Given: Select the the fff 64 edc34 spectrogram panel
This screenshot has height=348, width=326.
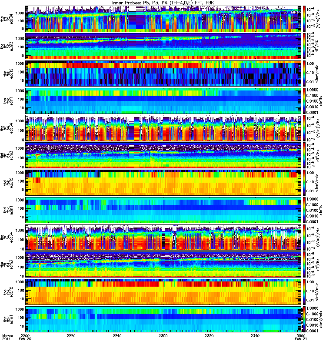Looking at the screenshot, I should pos(163,238).
